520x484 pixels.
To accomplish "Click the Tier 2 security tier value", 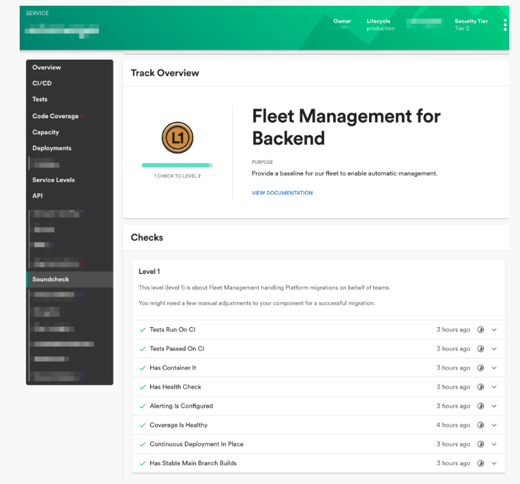I will coord(462,29).
